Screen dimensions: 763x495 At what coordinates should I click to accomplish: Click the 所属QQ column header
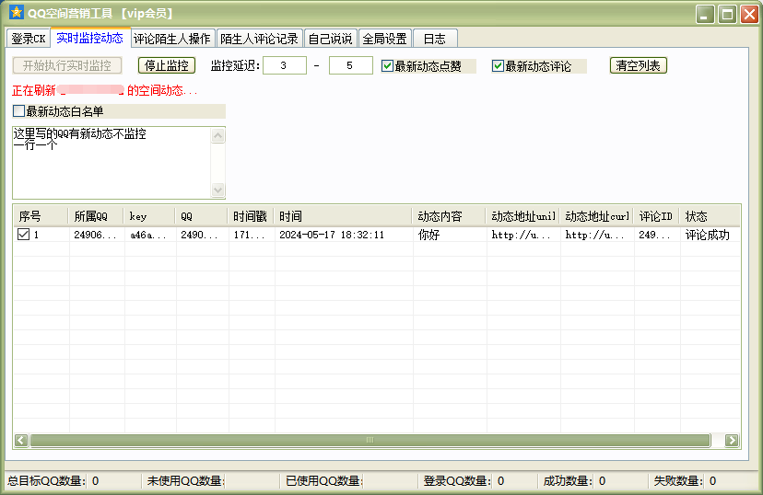point(97,216)
